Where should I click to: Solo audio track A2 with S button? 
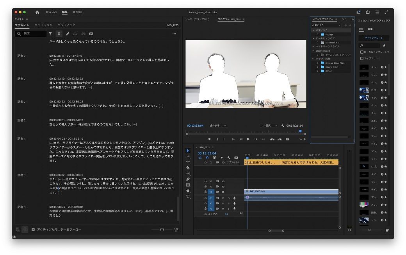point(229,203)
